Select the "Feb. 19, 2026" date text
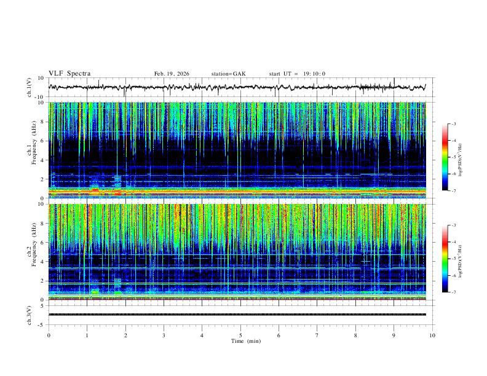The width and height of the screenshot is (487, 376). click(x=172, y=74)
